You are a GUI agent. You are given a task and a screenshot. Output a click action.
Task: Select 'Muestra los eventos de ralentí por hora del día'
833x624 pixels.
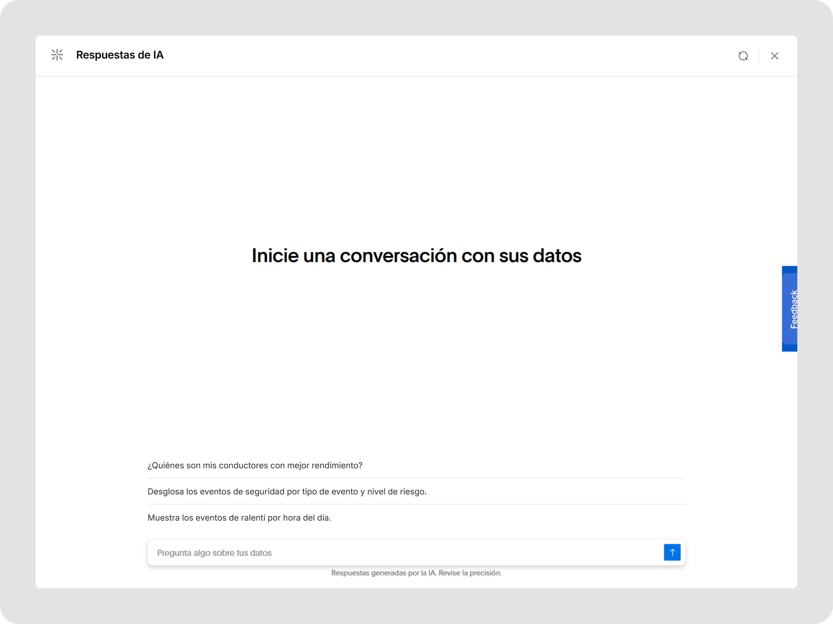[239, 518]
